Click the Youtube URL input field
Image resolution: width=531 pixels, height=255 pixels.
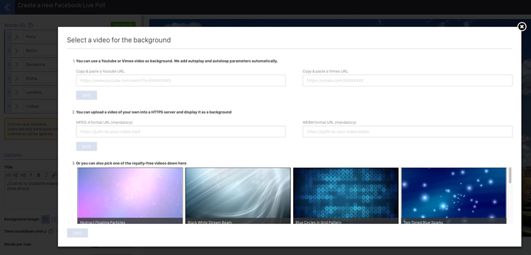click(x=181, y=81)
